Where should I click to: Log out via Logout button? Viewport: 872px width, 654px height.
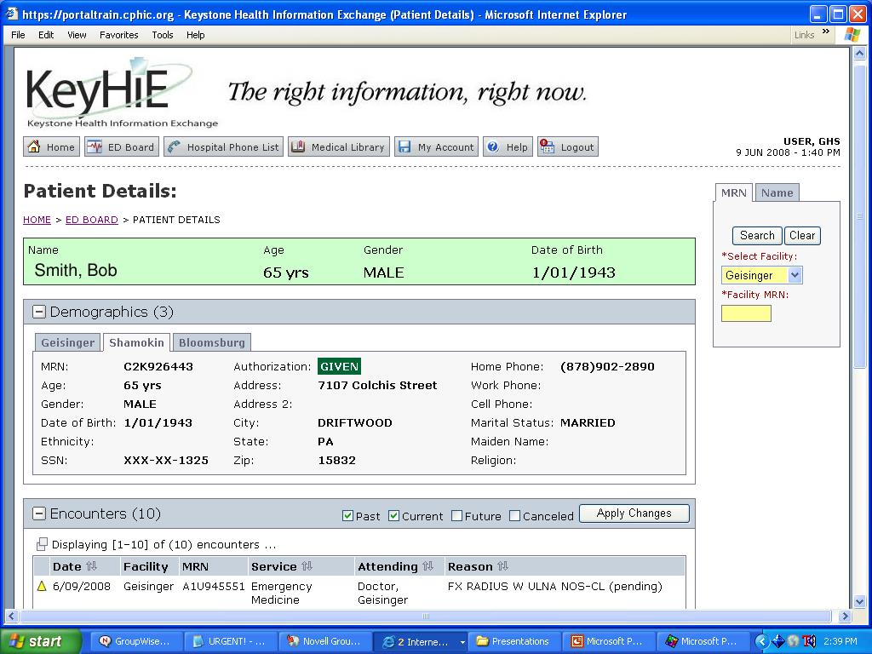point(568,146)
